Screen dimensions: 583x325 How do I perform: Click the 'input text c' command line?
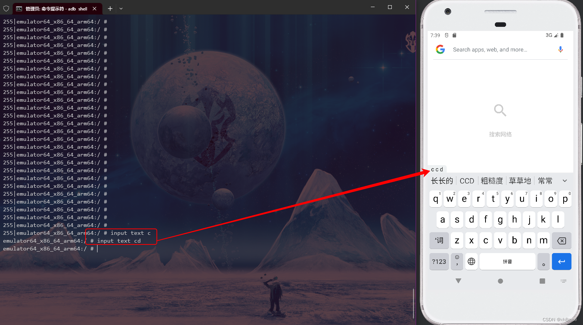[131, 233]
